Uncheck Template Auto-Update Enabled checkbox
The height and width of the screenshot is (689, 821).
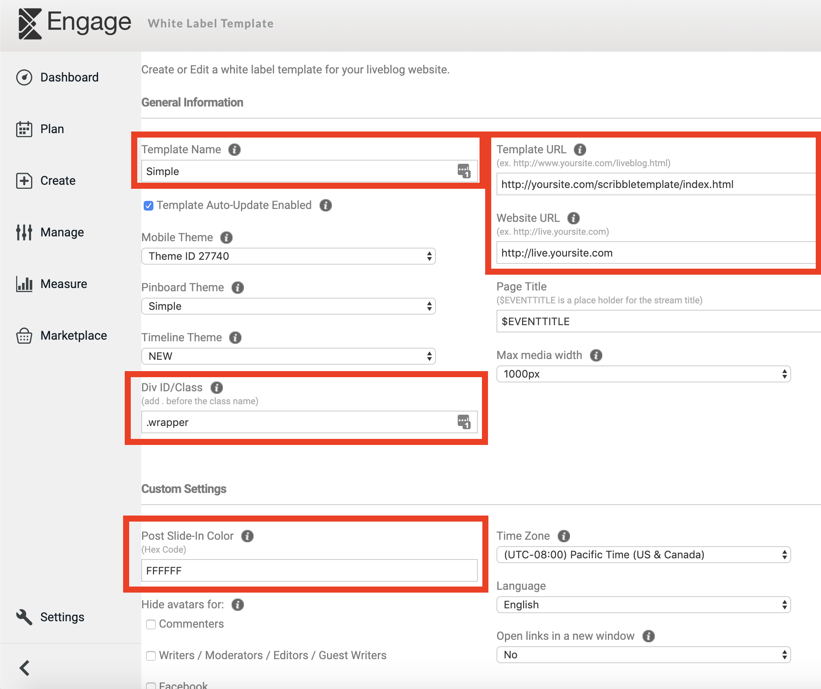click(x=149, y=206)
